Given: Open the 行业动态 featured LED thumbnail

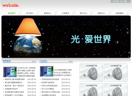Looking at the screenshot, I should (47, 71).
